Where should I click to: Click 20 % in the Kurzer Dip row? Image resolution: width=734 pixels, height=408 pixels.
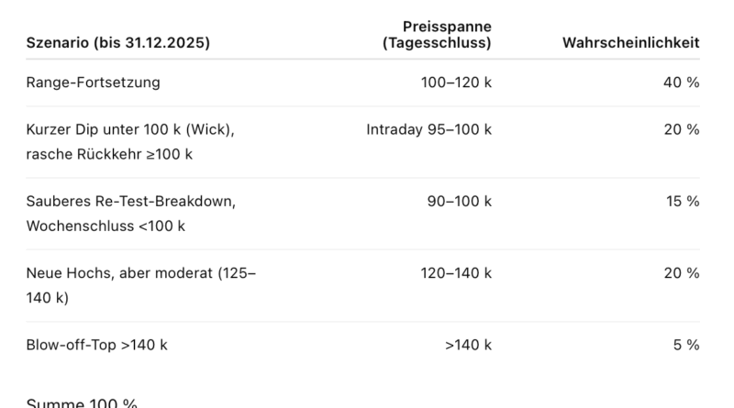681,129
